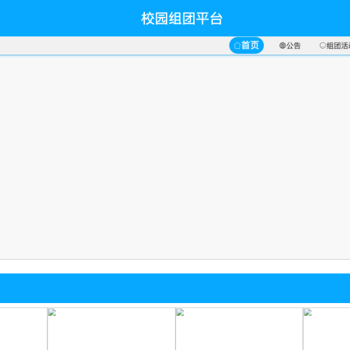This screenshot has height=350, width=350.
Task: Open the 组团活动 navigation tab
Action: tap(335, 45)
